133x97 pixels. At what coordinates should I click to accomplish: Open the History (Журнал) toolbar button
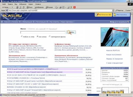[49, 7]
